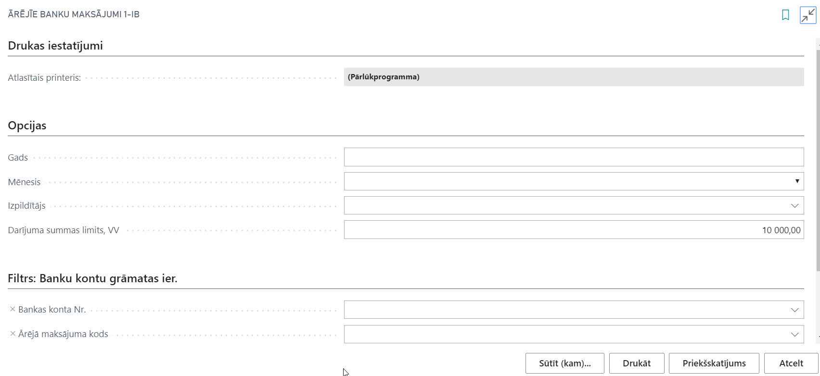The height and width of the screenshot is (376, 820).
Task: Click the Filtrs: Banku kontu grāmatas ier. heading
Action: point(92,278)
